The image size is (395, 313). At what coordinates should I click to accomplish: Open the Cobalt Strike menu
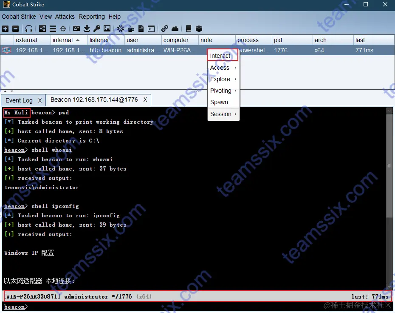click(19, 17)
